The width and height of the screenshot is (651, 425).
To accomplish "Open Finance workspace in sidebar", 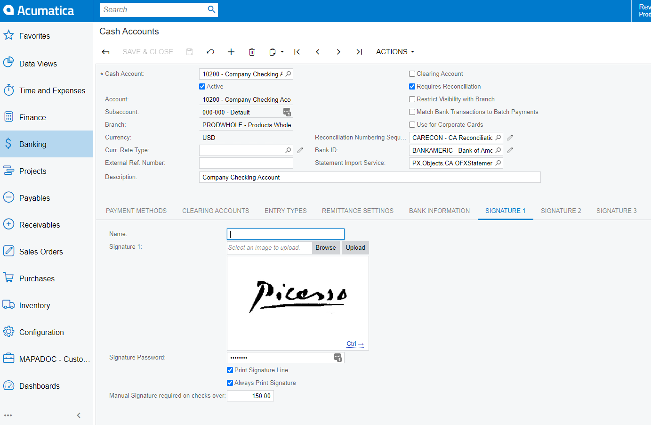I will click(46, 117).
